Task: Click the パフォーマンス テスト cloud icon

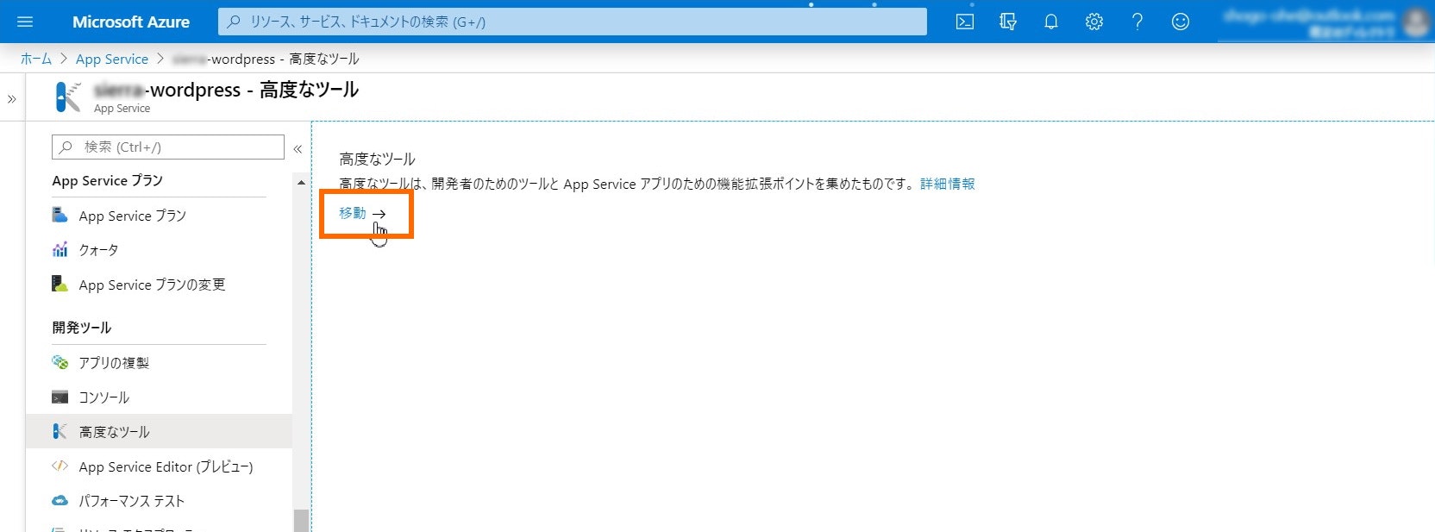Action: 60,500
